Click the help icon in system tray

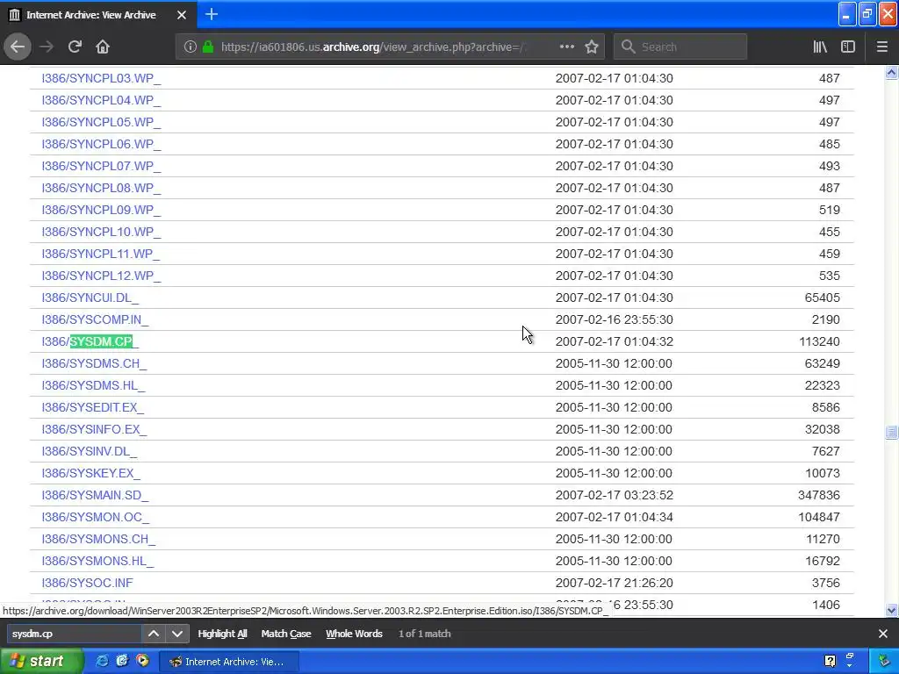click(830, 662)
